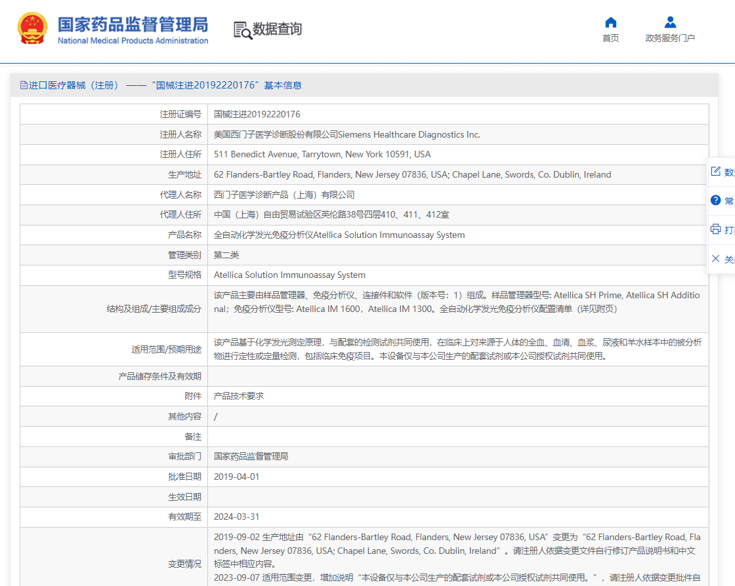
Task: Click the intended use text 该产品基于化学发光测定原理
Action: pos(457,349)
